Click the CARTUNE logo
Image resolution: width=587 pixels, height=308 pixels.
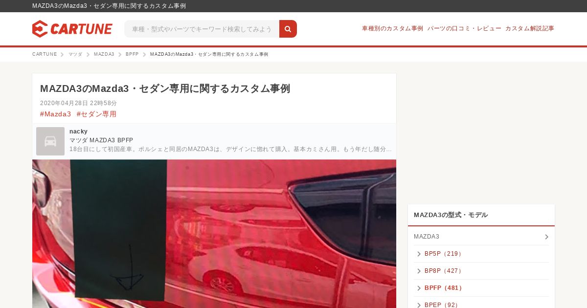click(72, 29)
